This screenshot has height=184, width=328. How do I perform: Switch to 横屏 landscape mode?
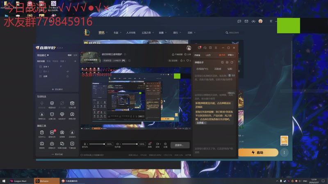[x=69, y=55]
